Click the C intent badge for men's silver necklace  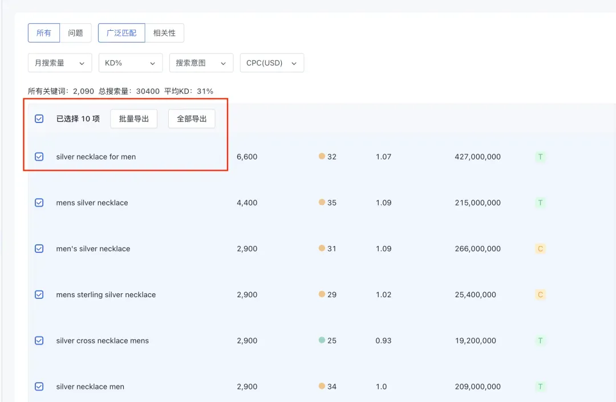[540, 249]
